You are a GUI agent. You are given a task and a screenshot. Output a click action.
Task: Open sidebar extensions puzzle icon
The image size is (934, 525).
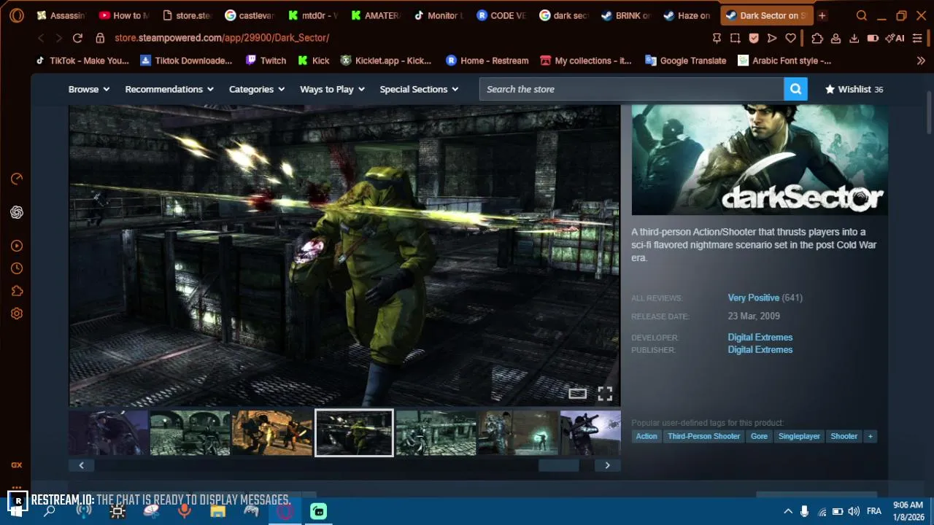coord(17,291)
